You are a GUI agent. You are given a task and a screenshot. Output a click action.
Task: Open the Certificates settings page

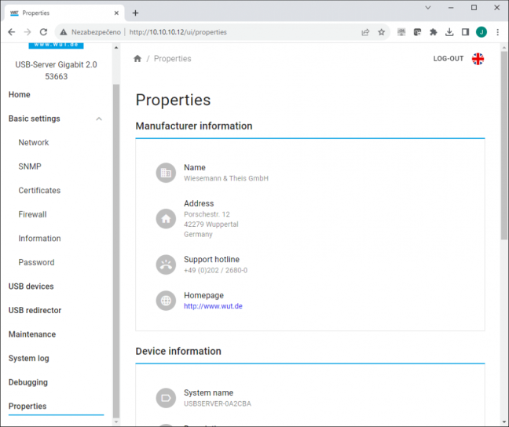pyautogui.click(x=39, y=191)
